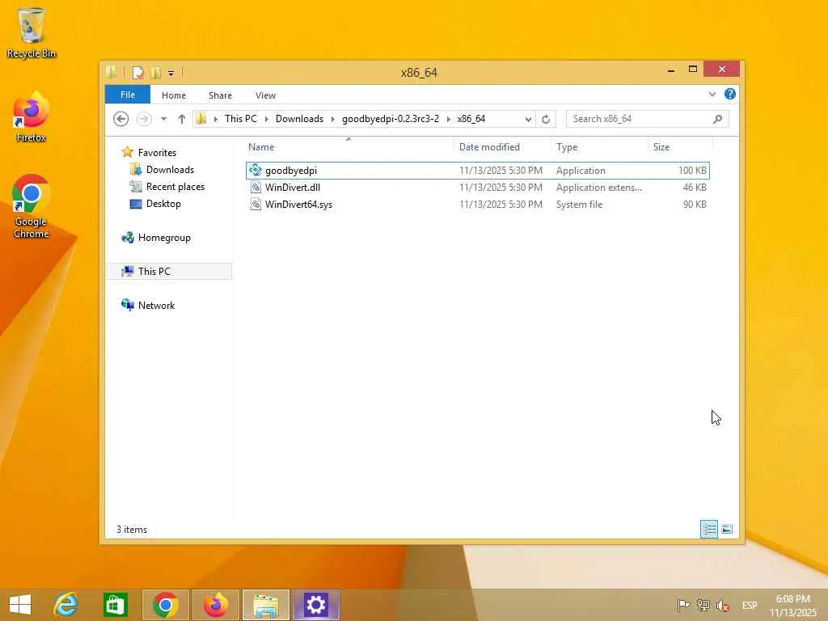Launch Internet Explorer from taskbar
The image size is (828, 621).
[x=66, y=605]
